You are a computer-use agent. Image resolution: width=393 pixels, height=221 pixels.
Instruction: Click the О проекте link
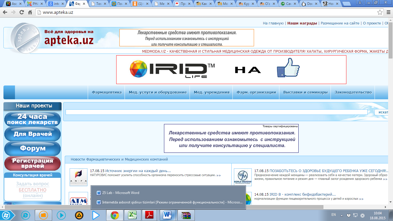point(372,23)
